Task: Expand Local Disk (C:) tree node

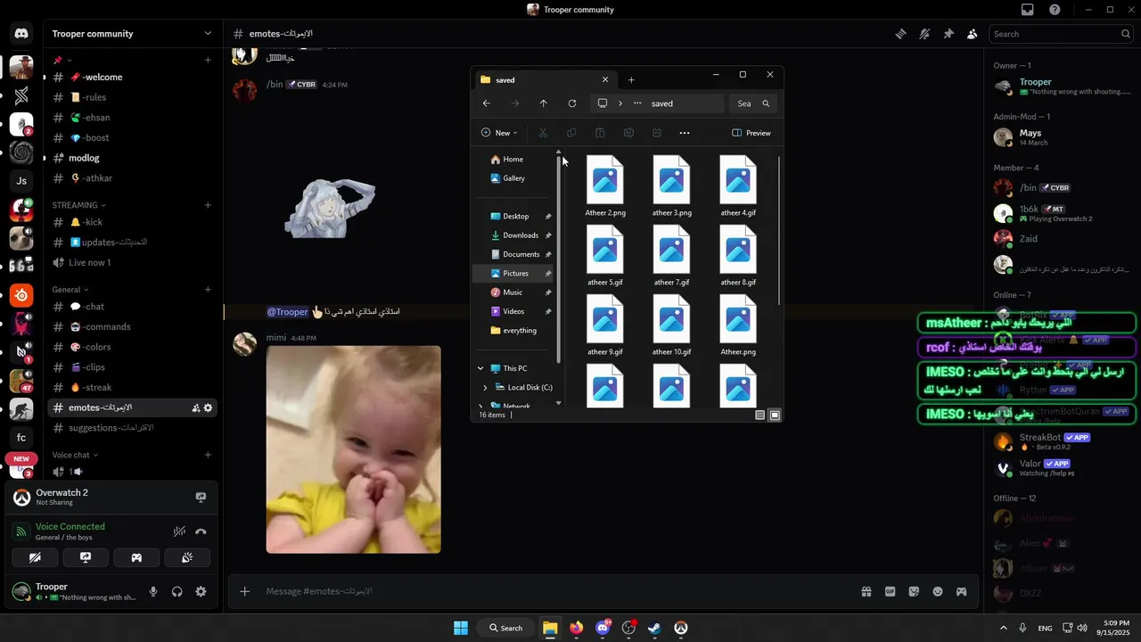Action: pyautogui.click(x=485, y=387)
